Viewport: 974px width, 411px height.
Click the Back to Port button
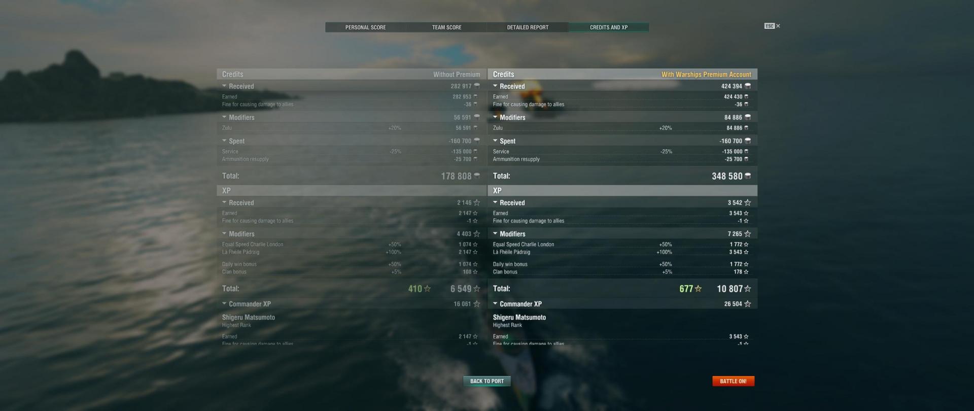[x=487, y=381]
